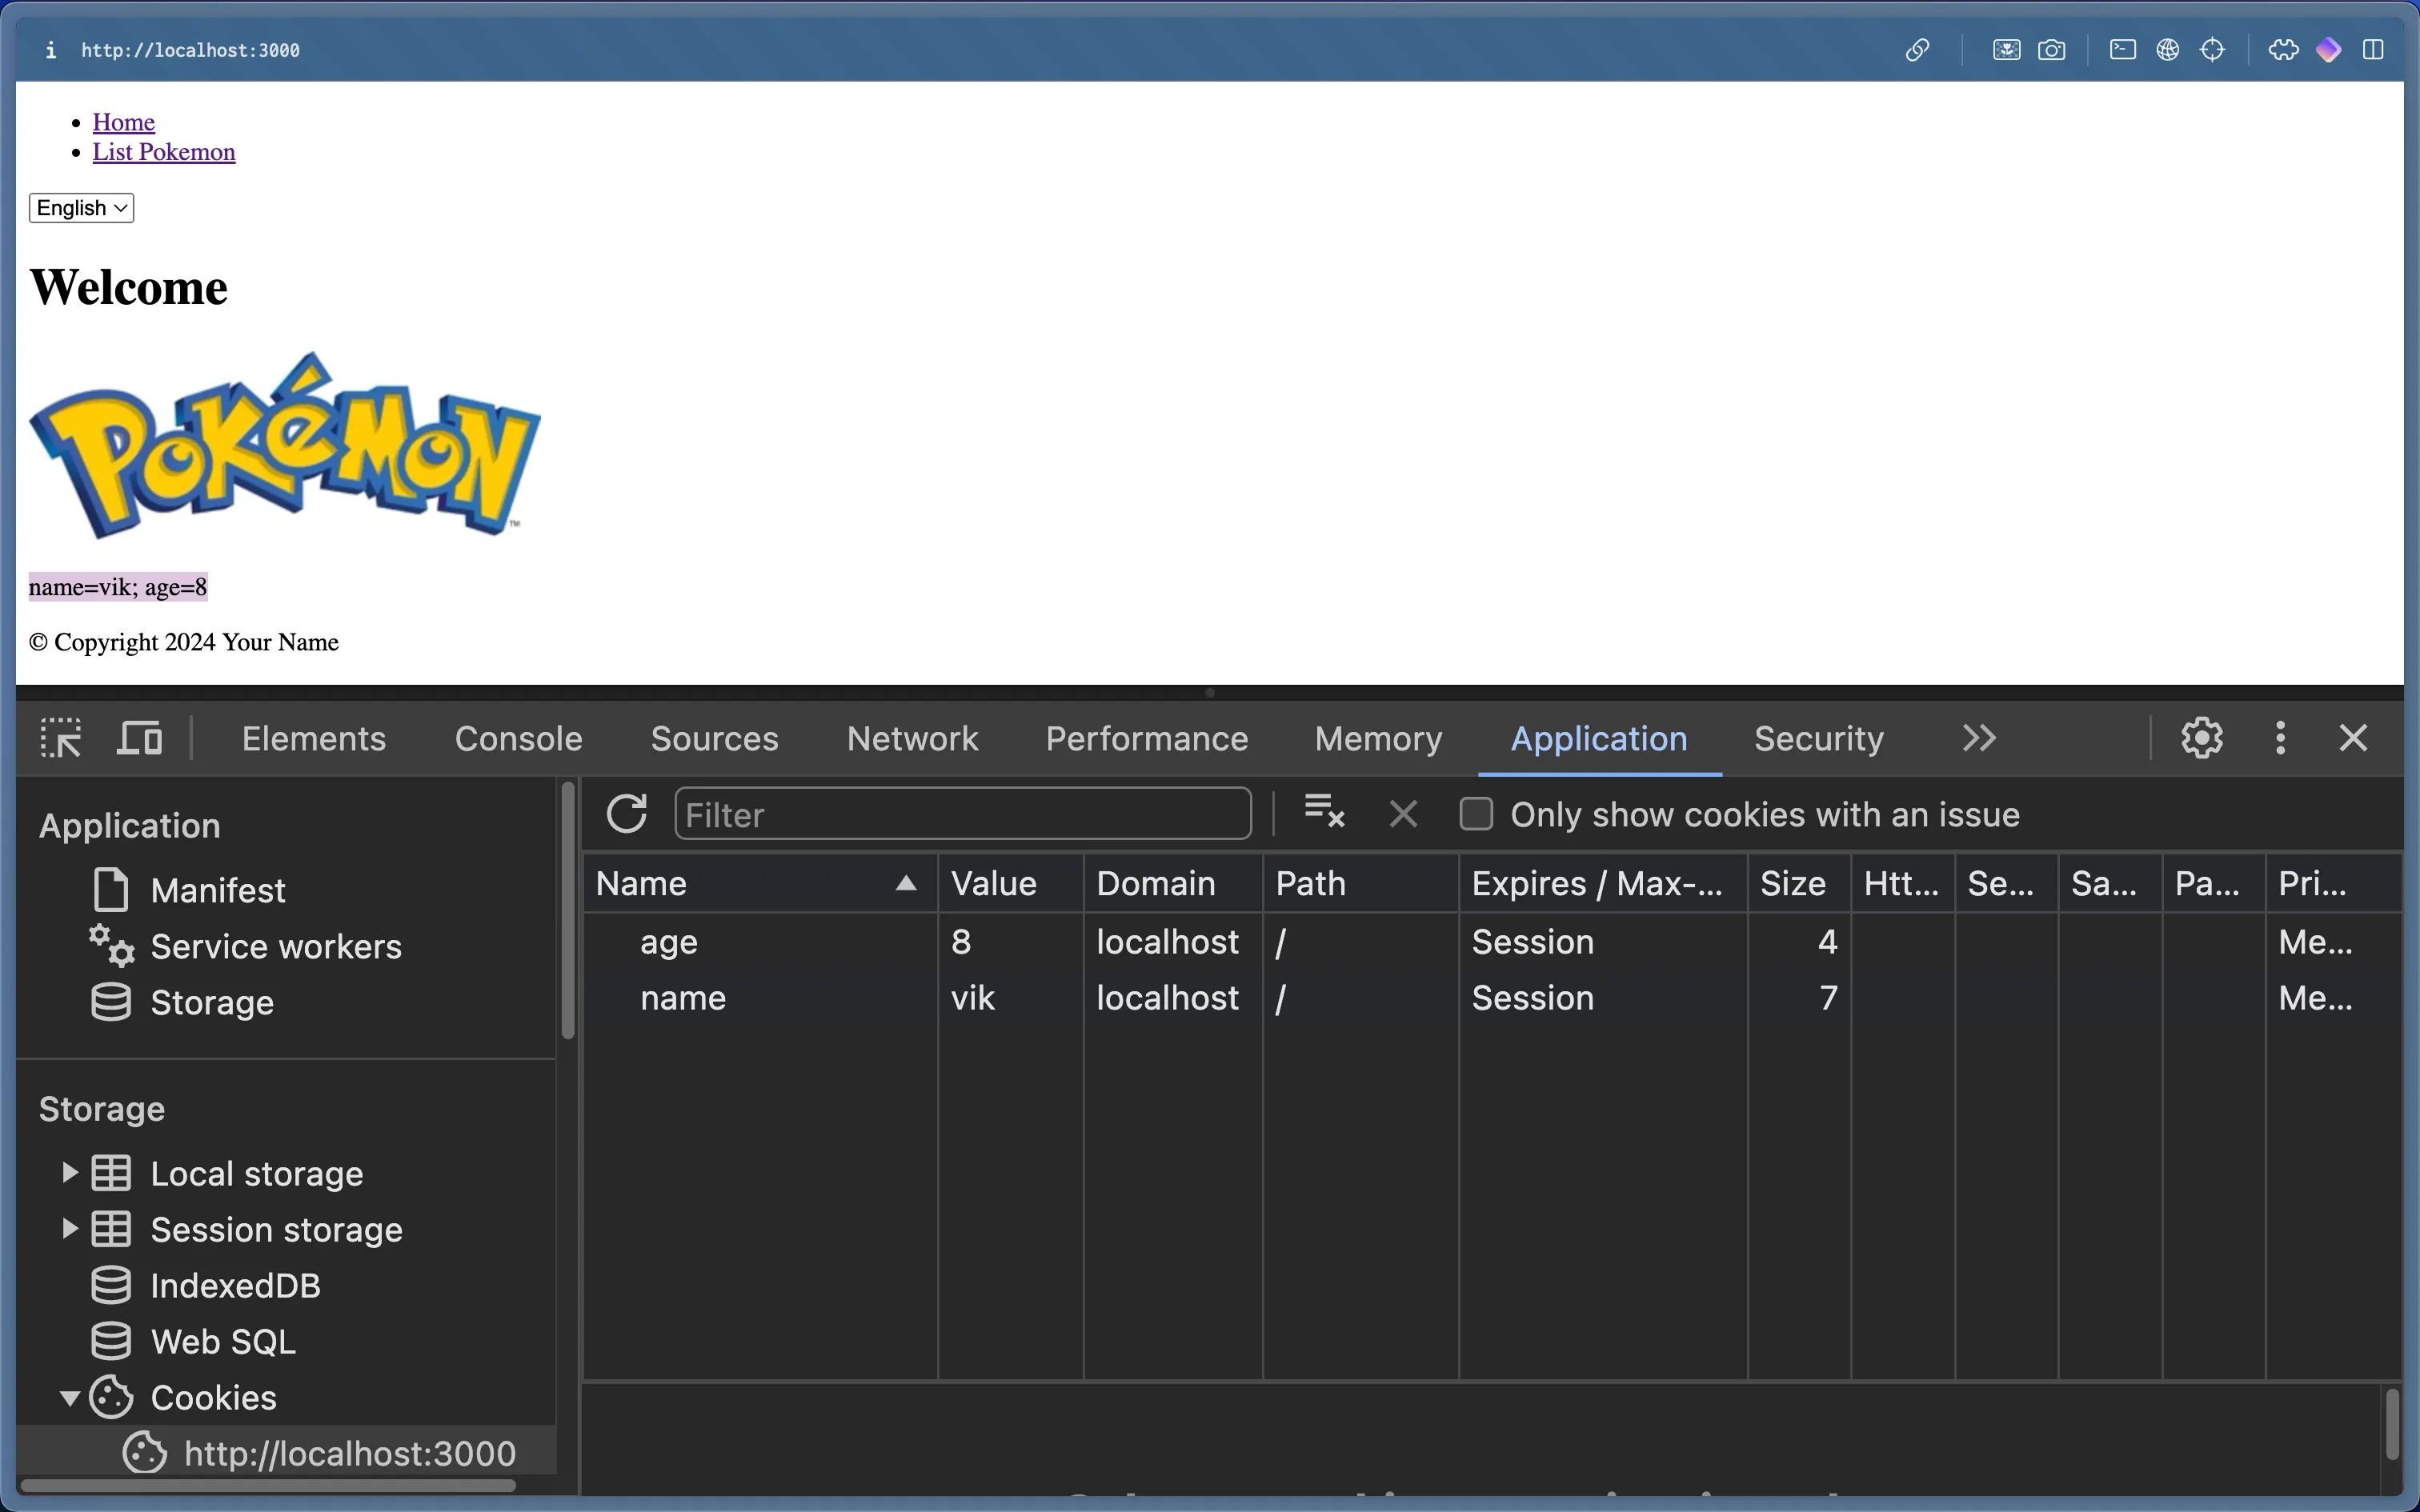2420x1512 pixels.
Task: Click the Value column header
Action: pos(1011,883)
